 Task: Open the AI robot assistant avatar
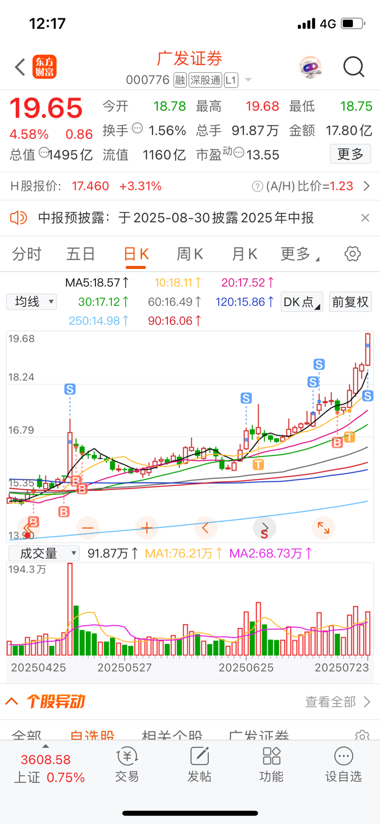pos(311,67)
